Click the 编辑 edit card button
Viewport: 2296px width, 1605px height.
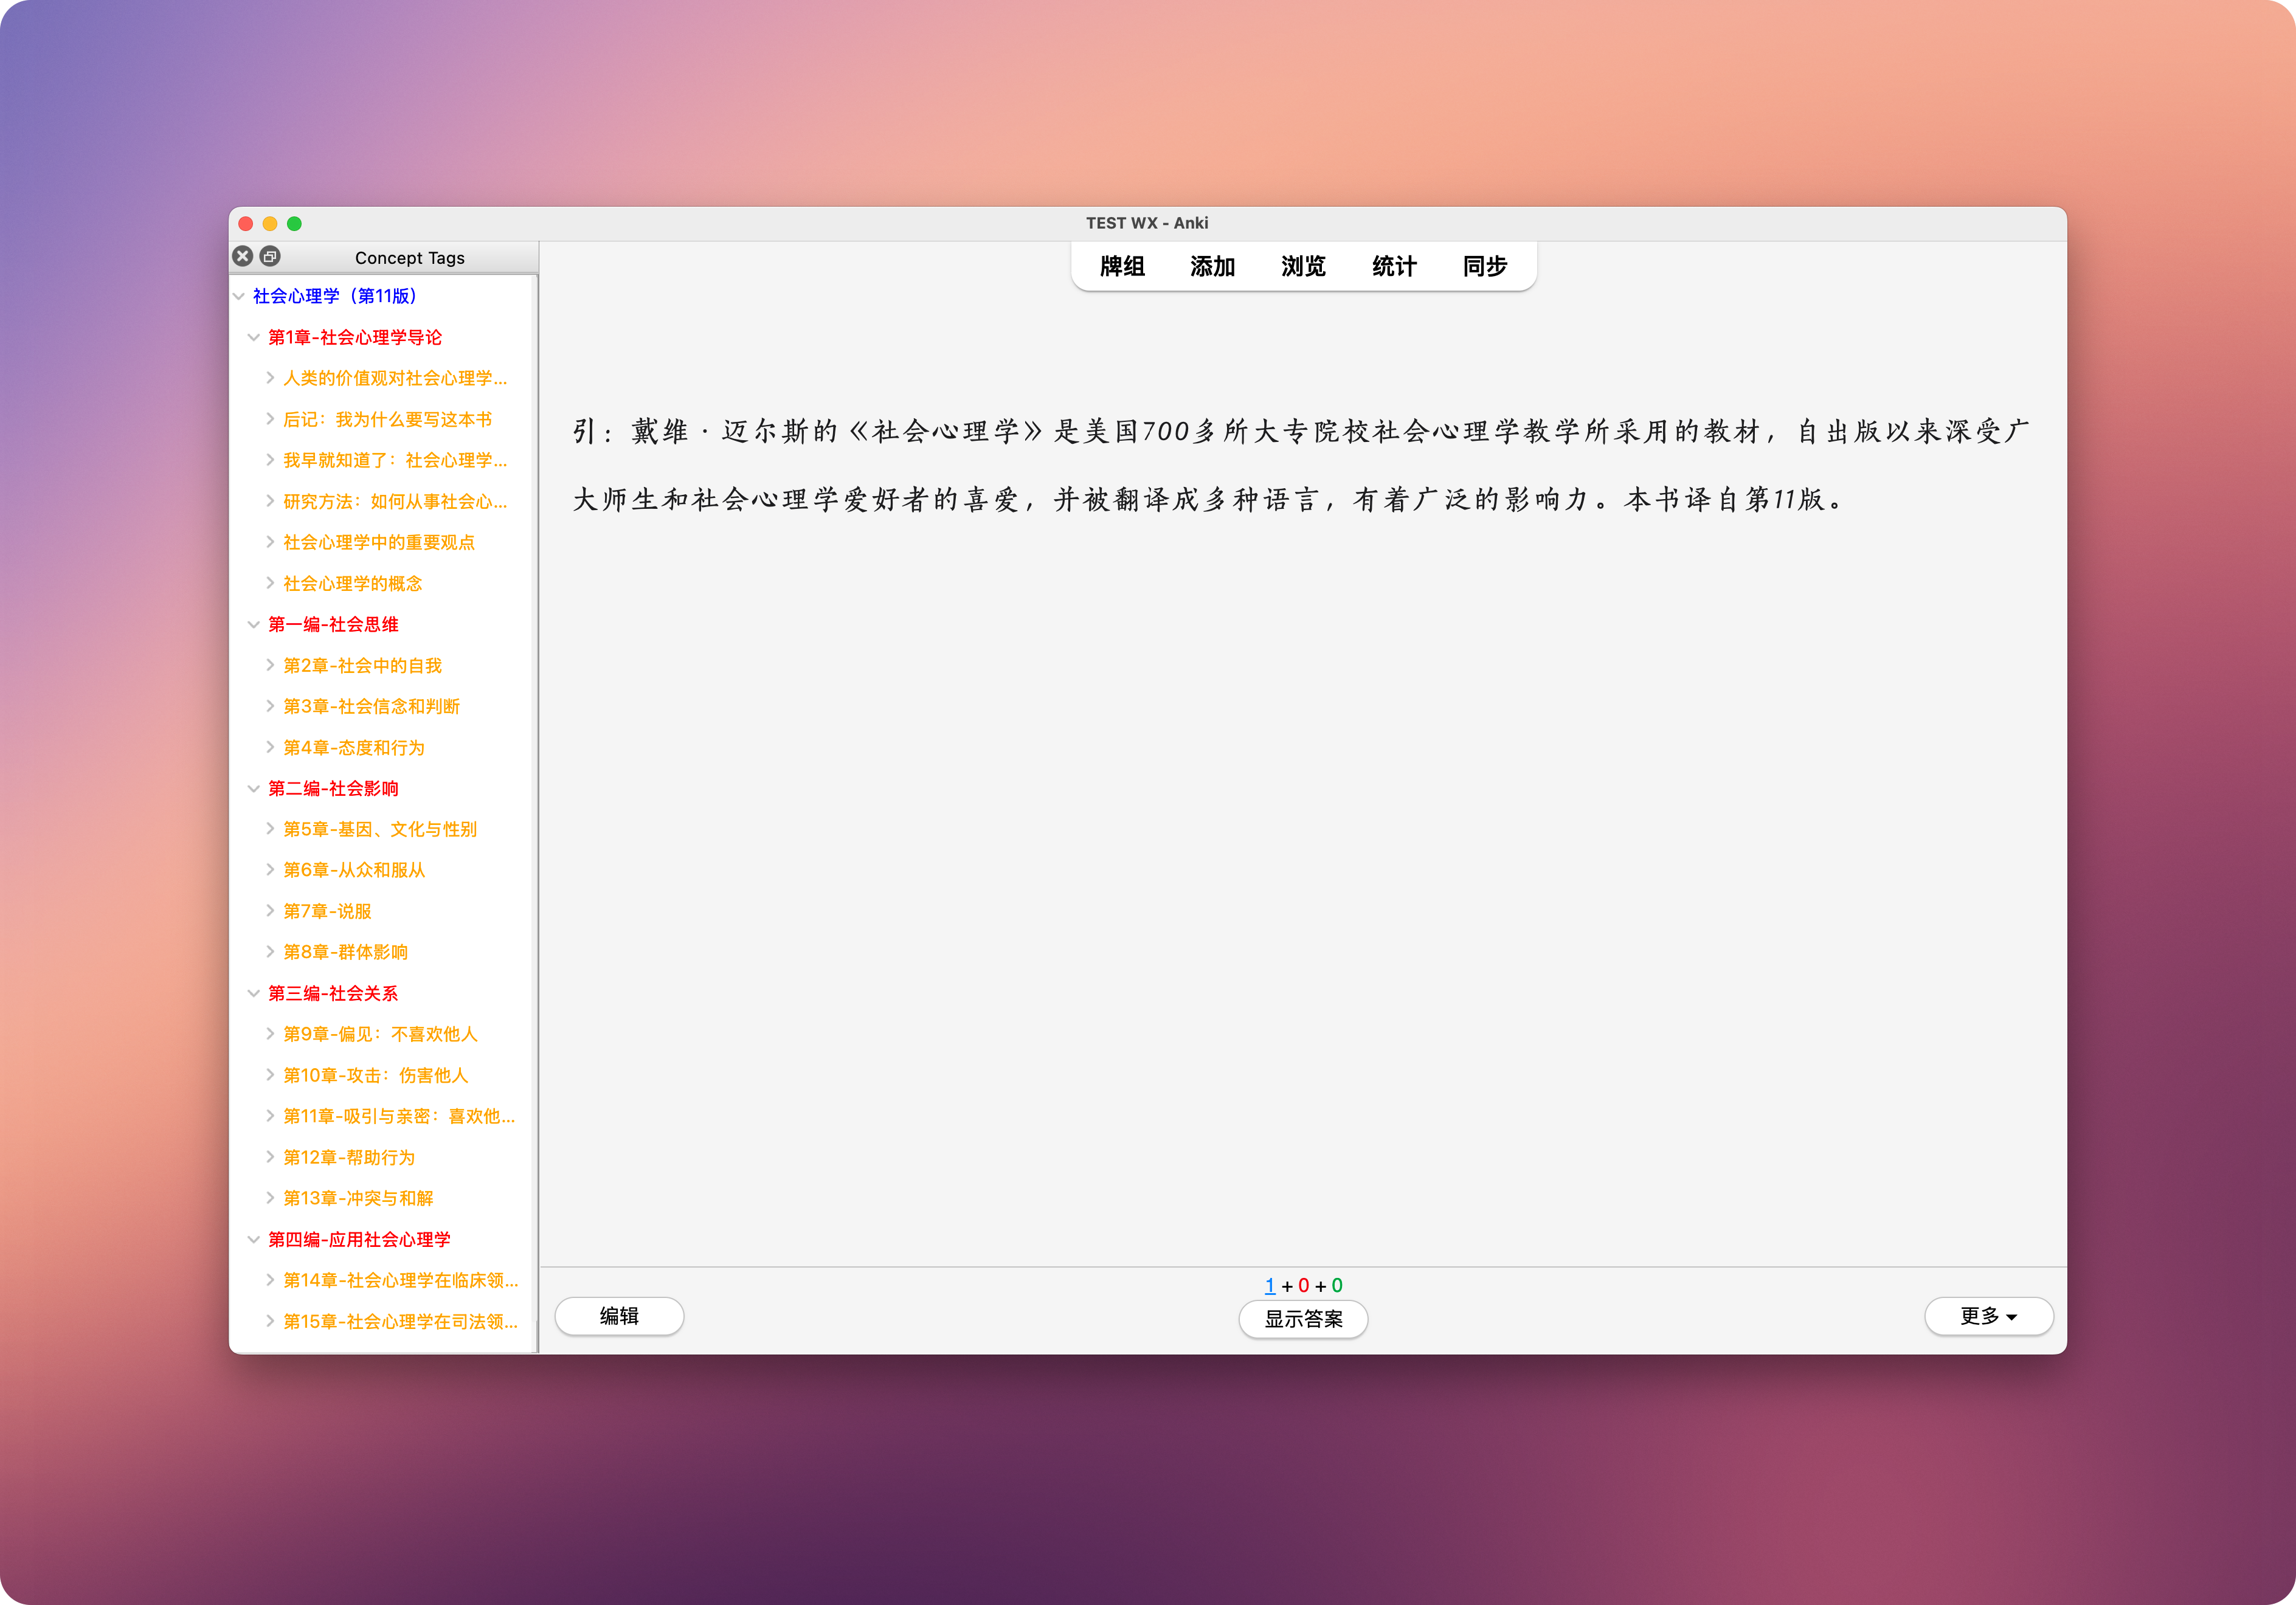point(619,1316)
